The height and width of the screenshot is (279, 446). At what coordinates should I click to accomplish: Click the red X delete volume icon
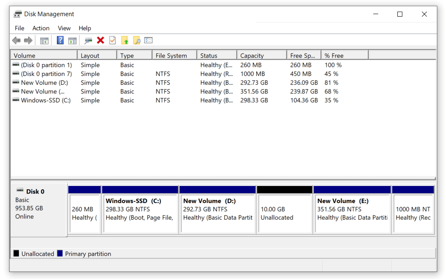pos(100,40)
